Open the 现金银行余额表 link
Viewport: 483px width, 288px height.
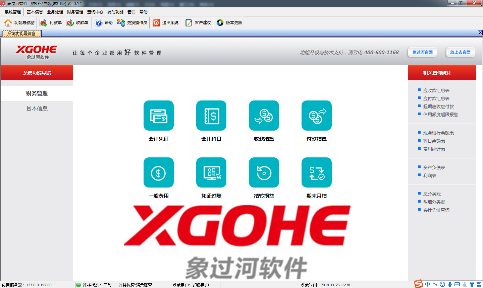point(438,133)
